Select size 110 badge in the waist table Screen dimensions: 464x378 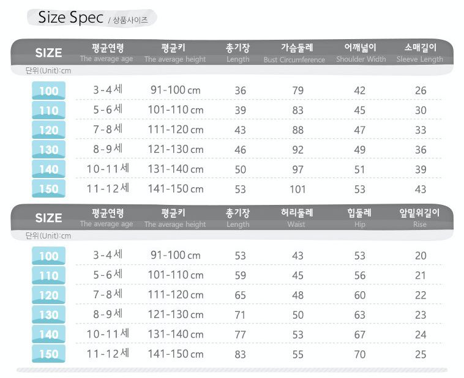48,276
